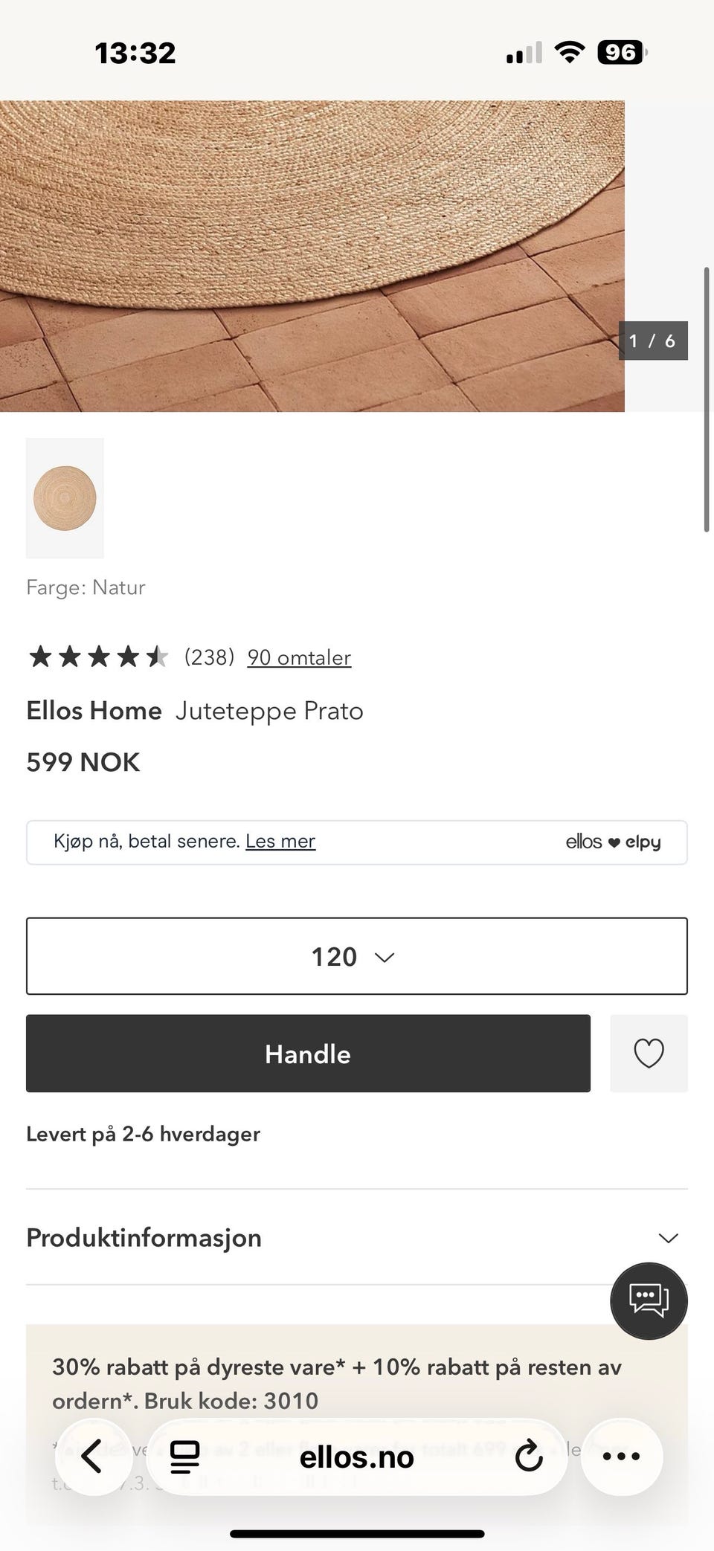The height and width of the screenshot is (1551, 714).
Task: Add the rug to the wishlist (heart icon)
Action: tap(649, 1053)
